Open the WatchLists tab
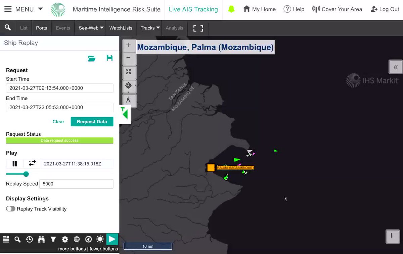403x254 pixels. (121, 28)
